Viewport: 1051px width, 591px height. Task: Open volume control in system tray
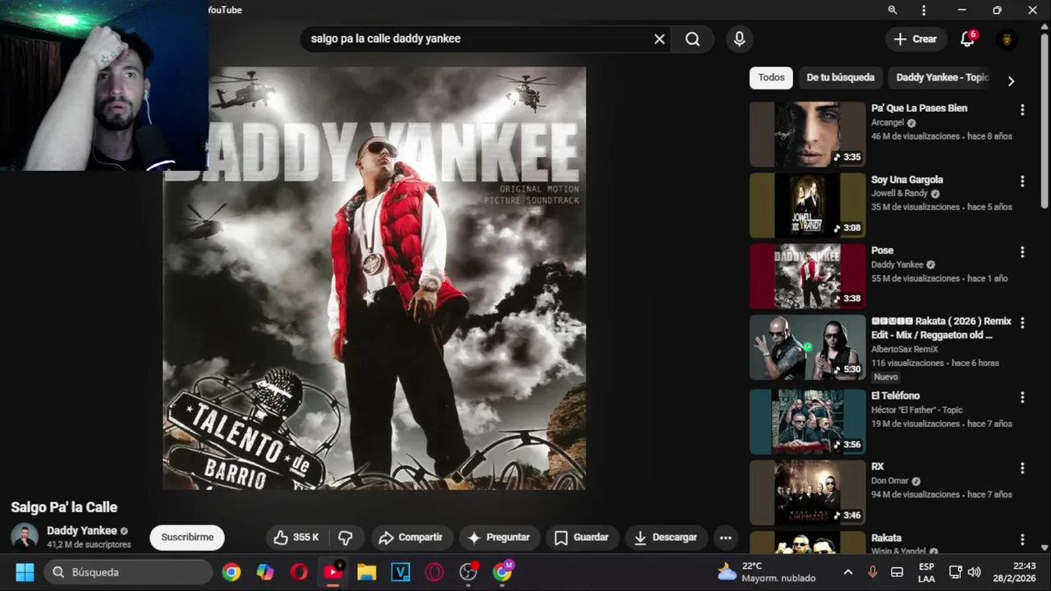point(975,572)
